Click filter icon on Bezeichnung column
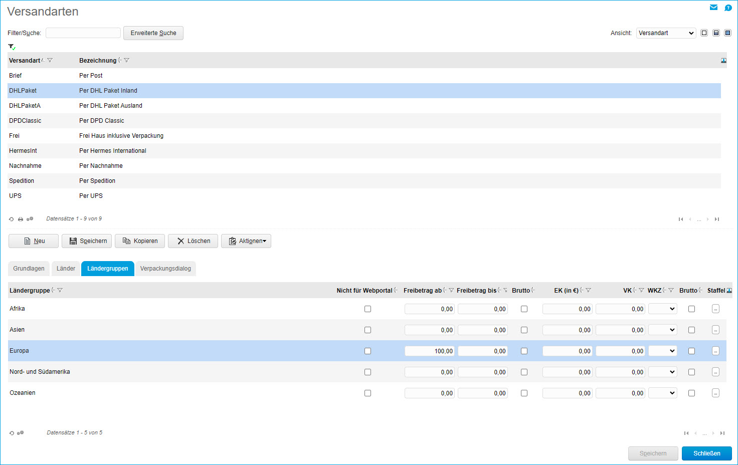This screenshot has width=738, height=465. (x=127, y=61)
